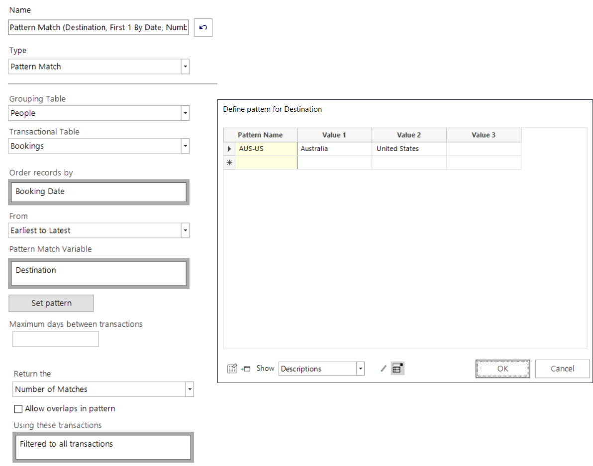This screenshot has width=593, height=466.
Task: Click the Value 1 column header
Action: point(334,135)
